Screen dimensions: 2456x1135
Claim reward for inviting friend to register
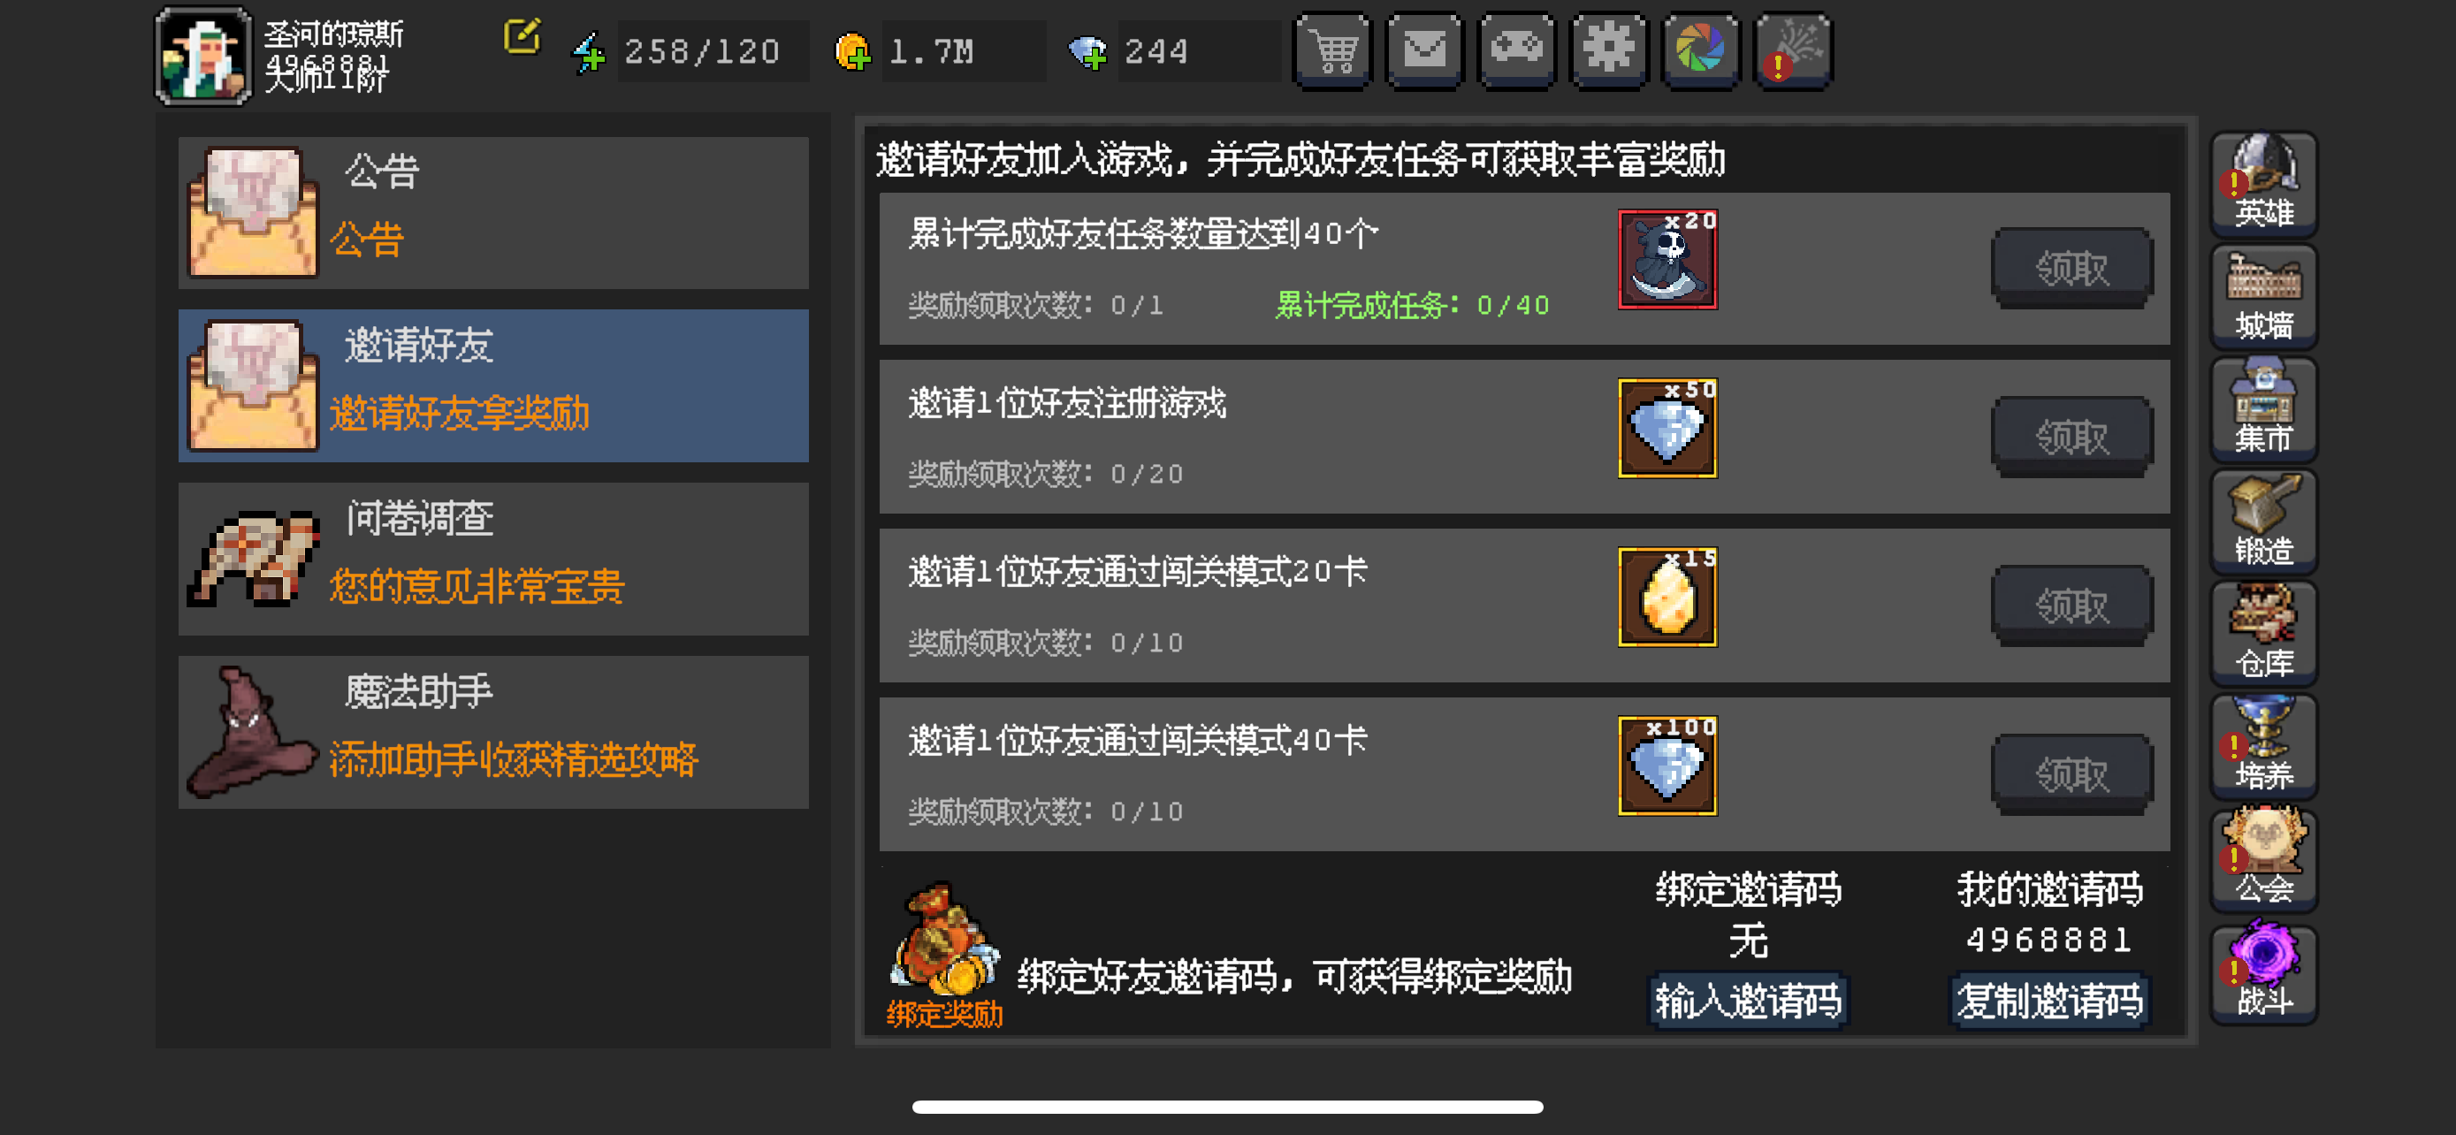click(2071, 437)
